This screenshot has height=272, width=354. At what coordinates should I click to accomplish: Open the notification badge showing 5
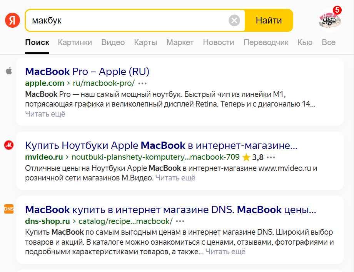click(x=337, y=10)
